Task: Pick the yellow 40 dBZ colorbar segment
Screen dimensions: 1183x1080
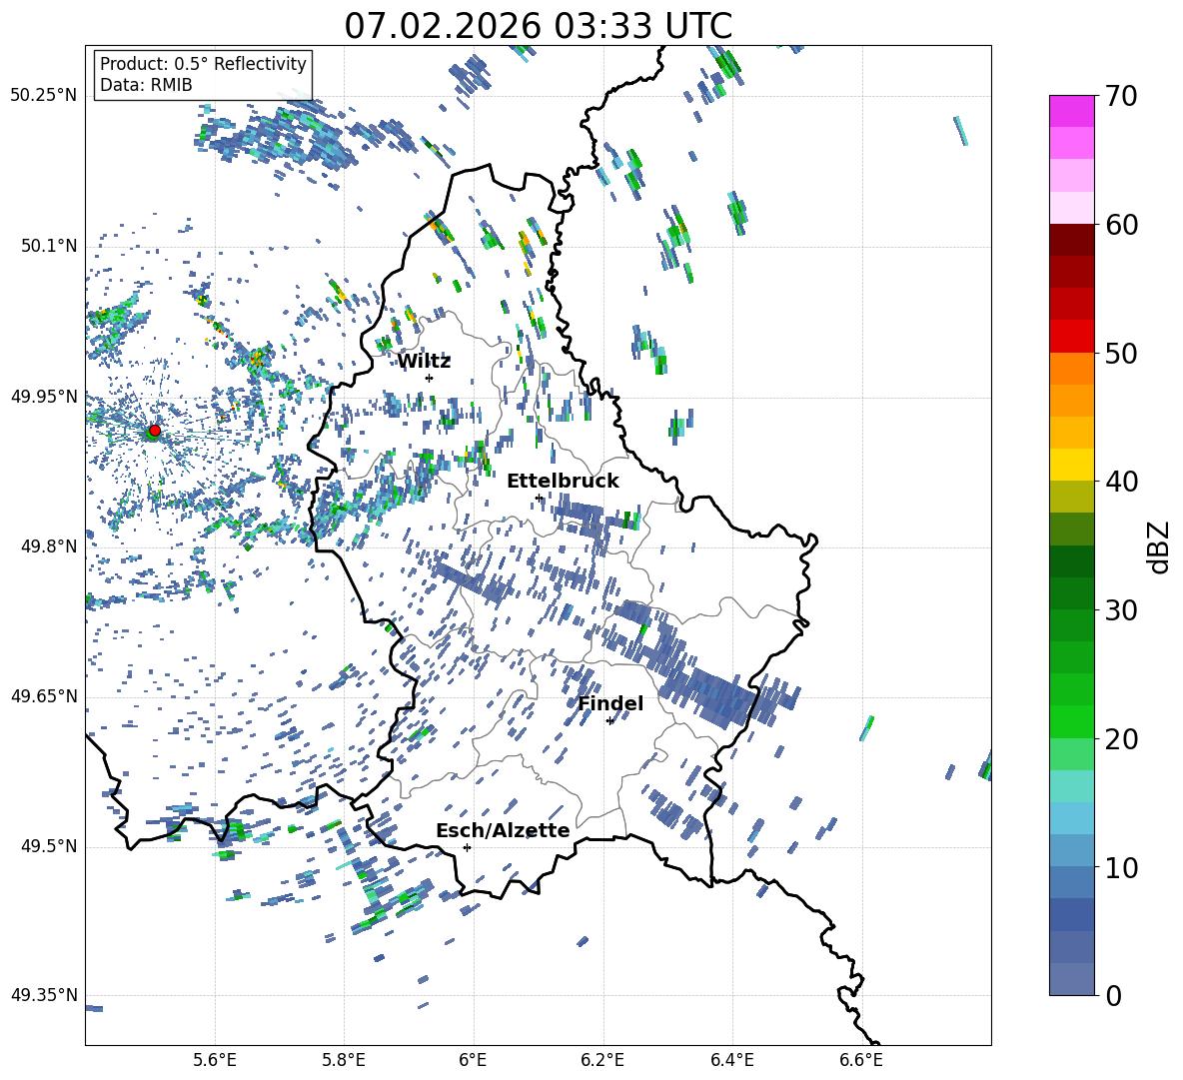Action: tap(1072, 465)
